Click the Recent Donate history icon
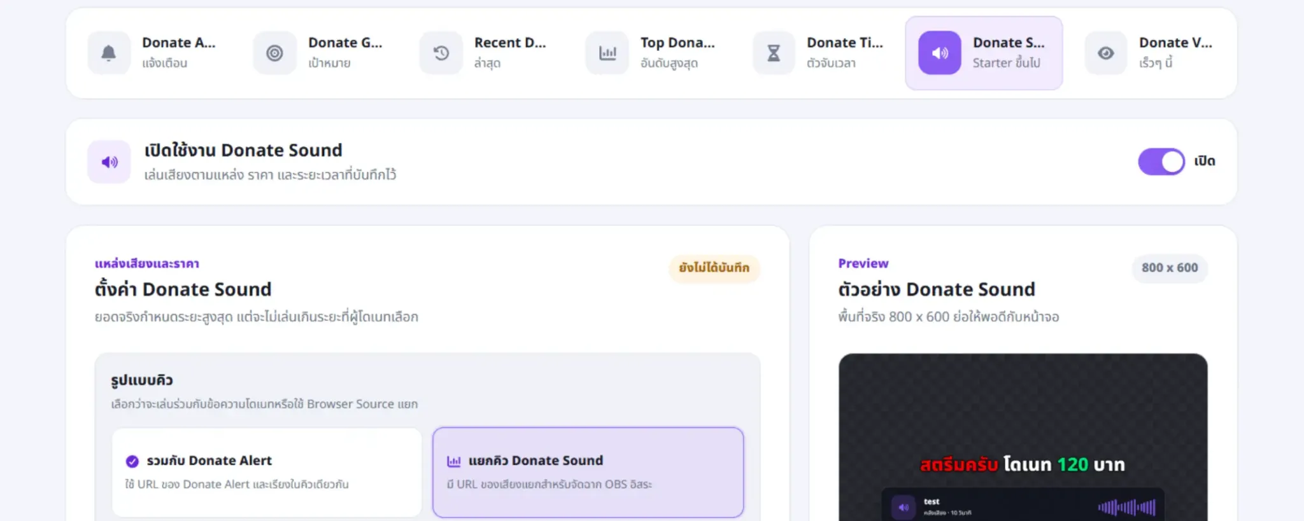This screenshot has height=521, width=1304. (x=441, y=53)
